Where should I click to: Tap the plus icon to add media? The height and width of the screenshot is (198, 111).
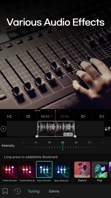[3, 129]
